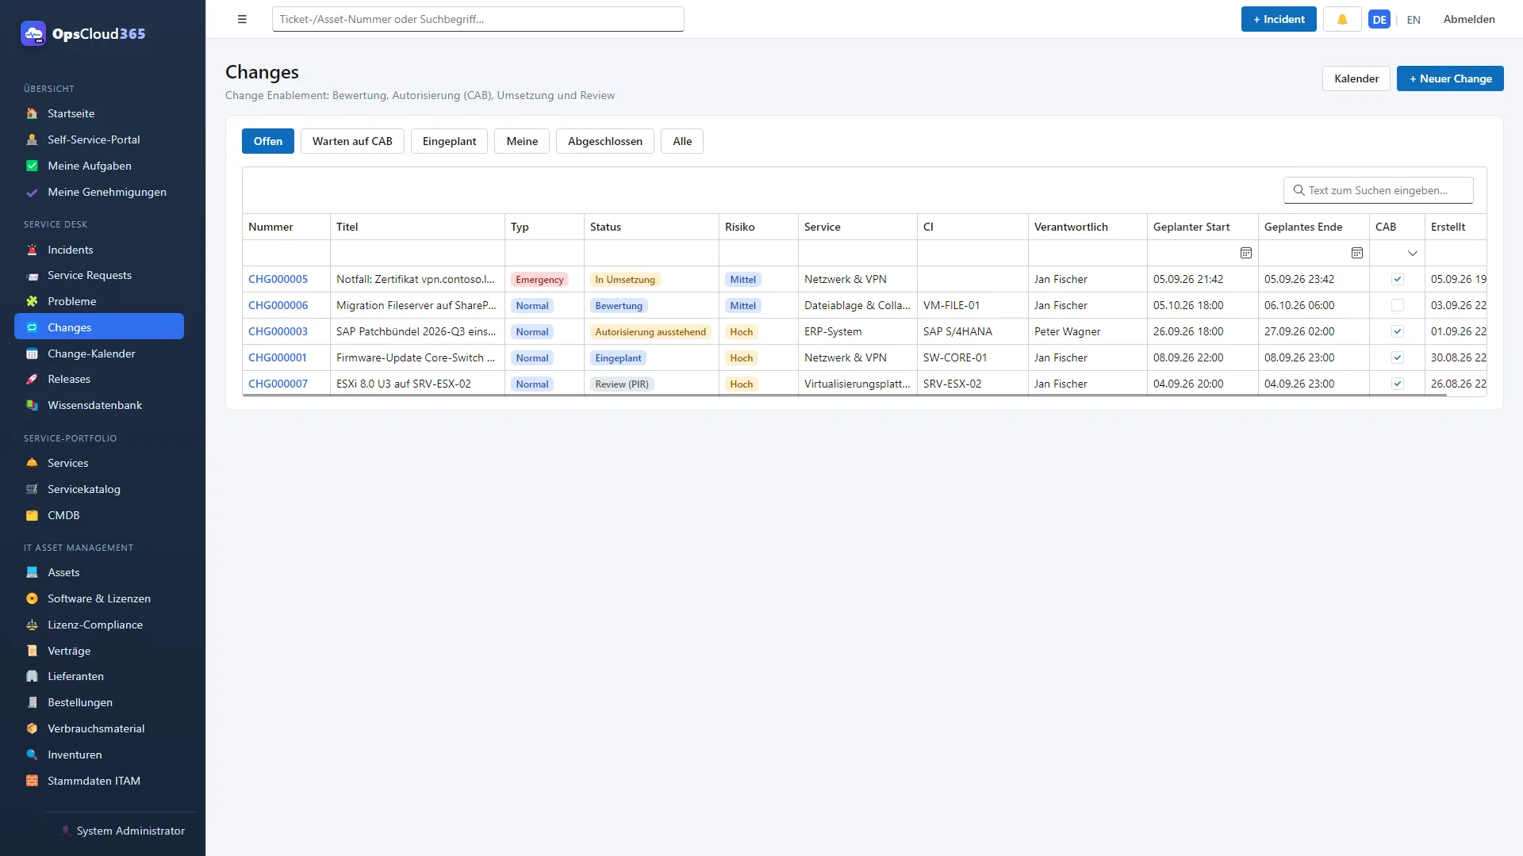Click the table horizontal scrollbar
Image resolution: width=1523 pixels, height=856 pixels.
(844, 395)
